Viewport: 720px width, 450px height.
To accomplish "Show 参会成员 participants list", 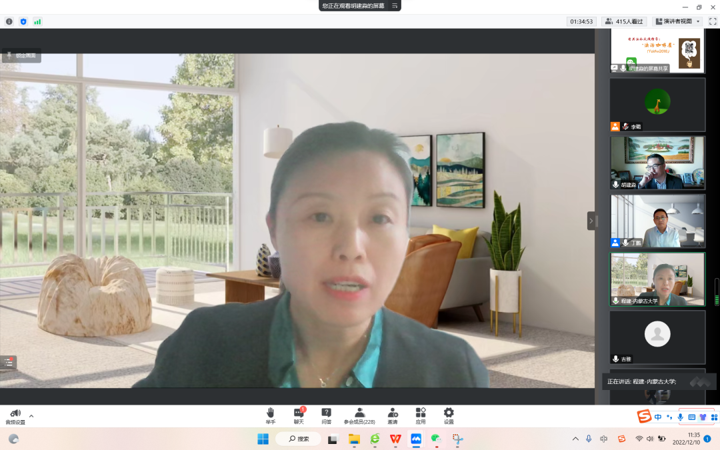I will pos(359,415).
